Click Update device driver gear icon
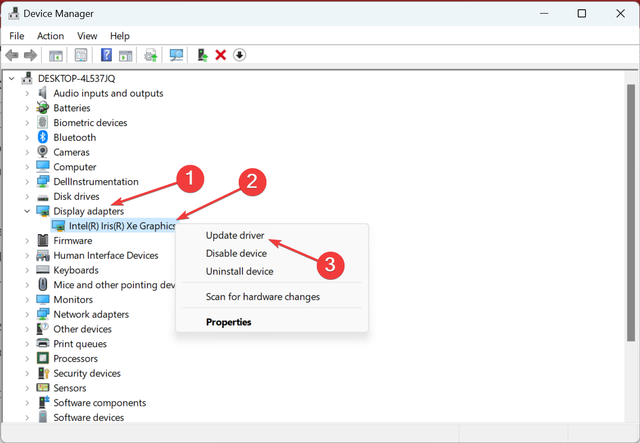640x443 pixels. coord(151,55)
